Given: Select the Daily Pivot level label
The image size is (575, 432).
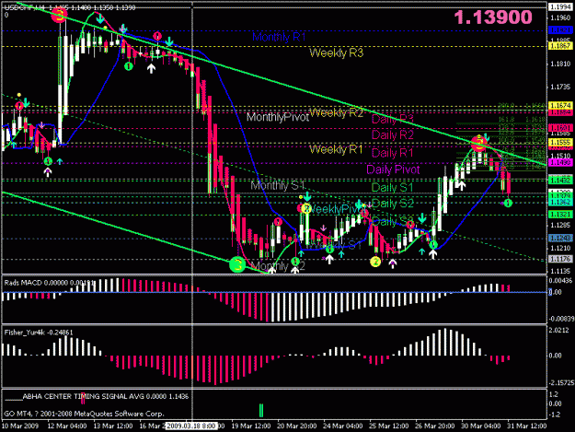Looking at the screenshot, I should [393, 169].
